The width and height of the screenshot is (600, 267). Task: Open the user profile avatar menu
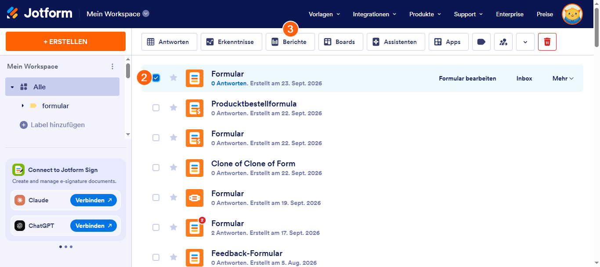point(572,14)
